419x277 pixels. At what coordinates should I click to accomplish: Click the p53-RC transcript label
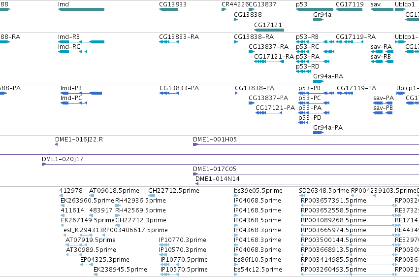[x=307, y=47]
